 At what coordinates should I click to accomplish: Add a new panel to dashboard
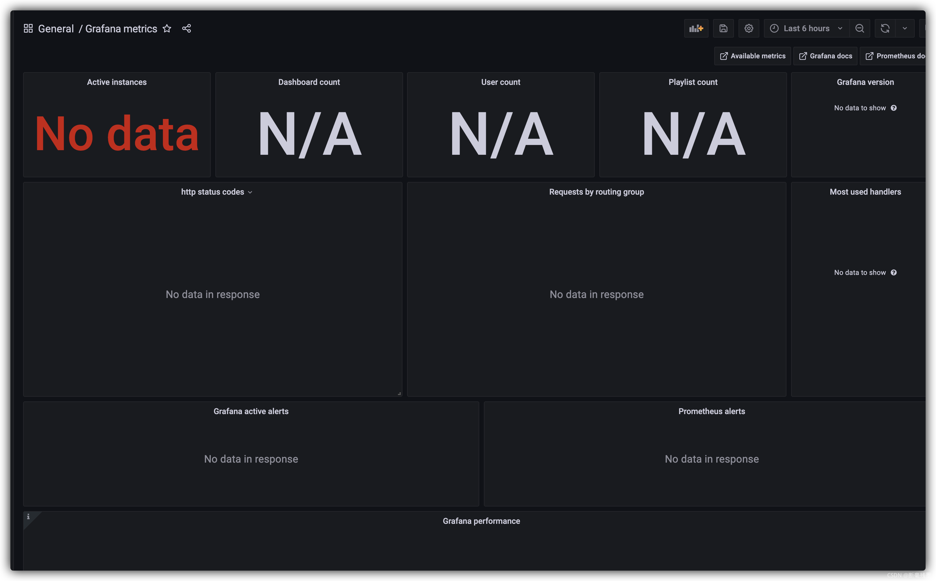tap(696, 28)
